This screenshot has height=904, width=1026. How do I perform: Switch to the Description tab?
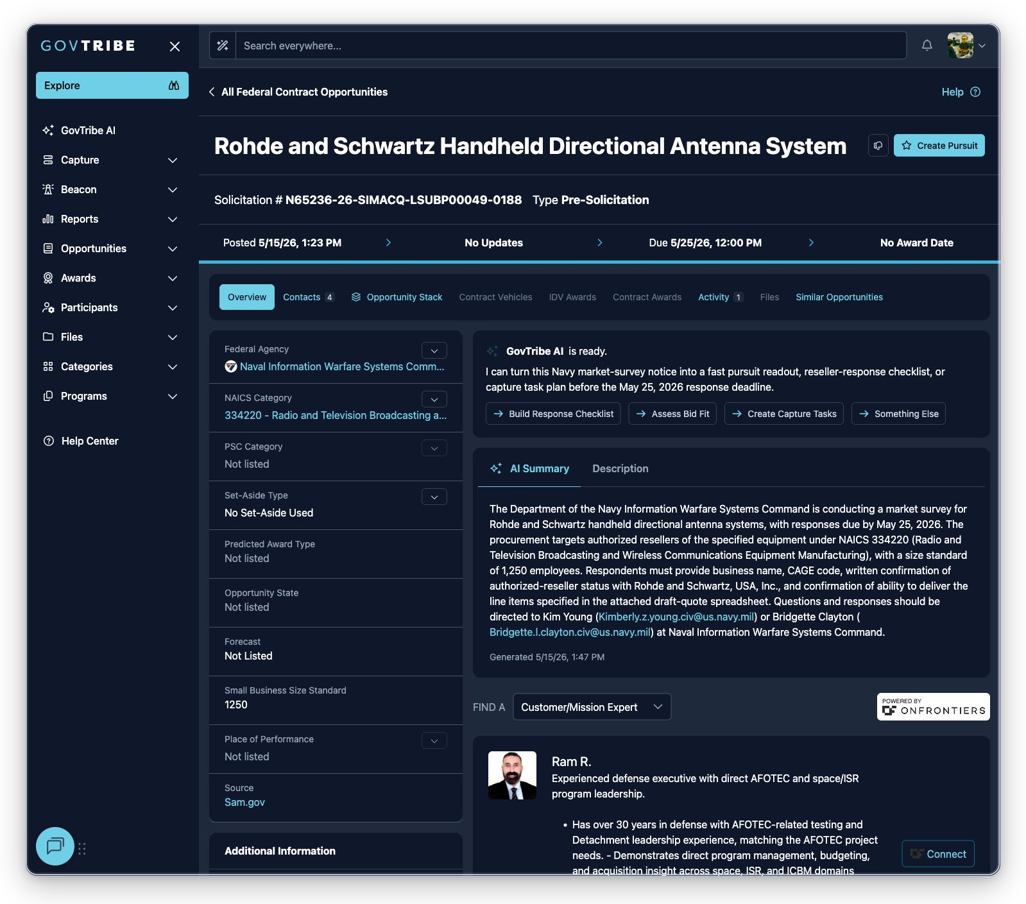pyautogui.click(x=620, y=468)
